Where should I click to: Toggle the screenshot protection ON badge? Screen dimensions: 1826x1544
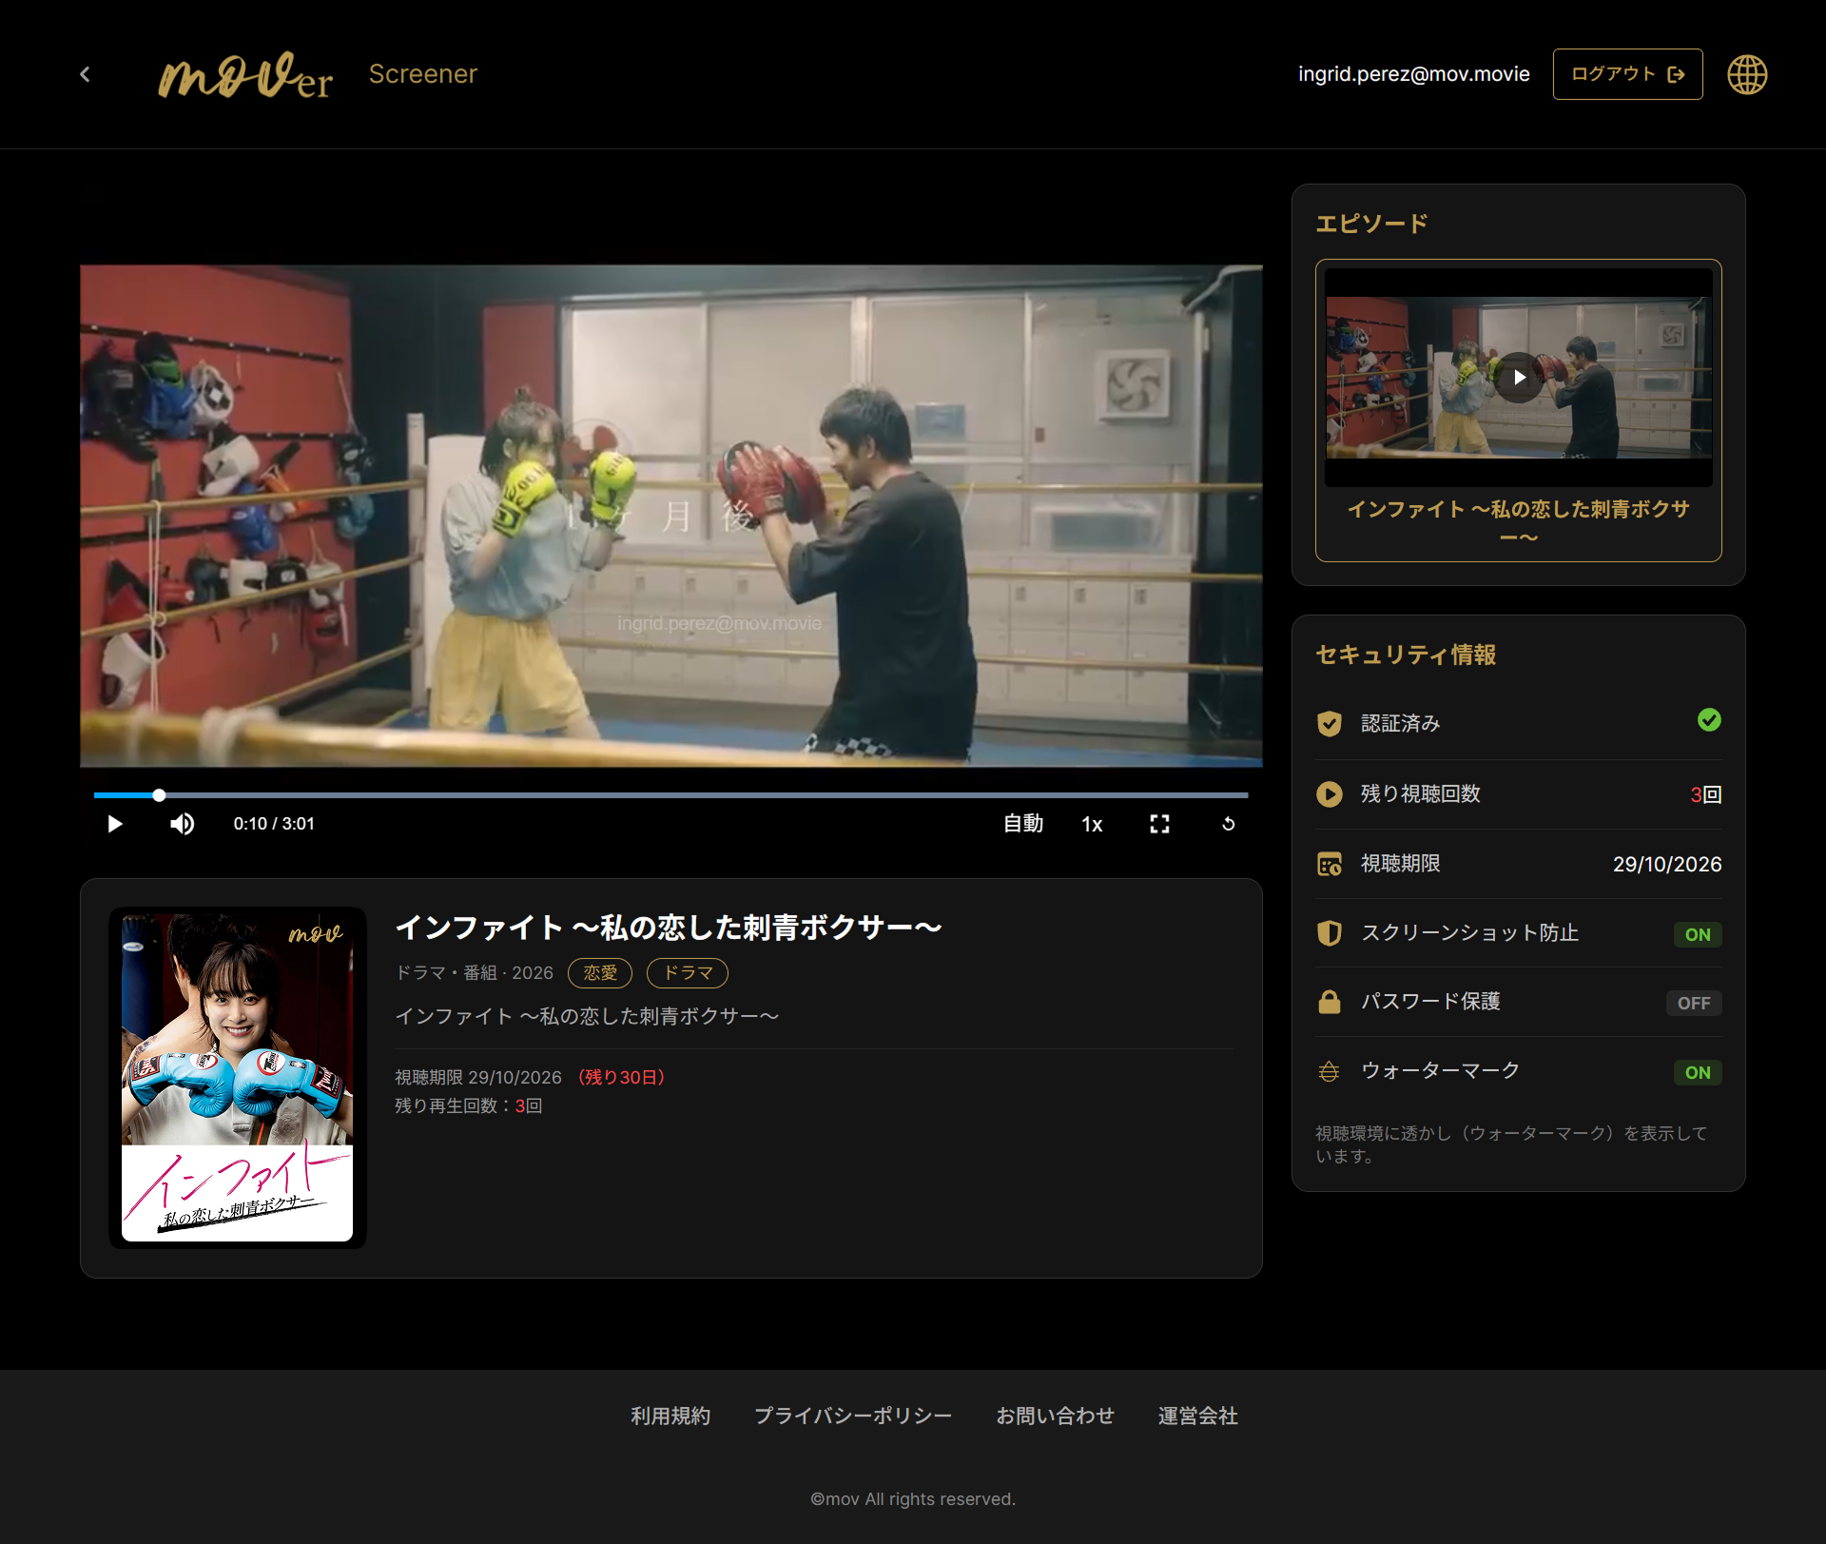[1698, 934]
